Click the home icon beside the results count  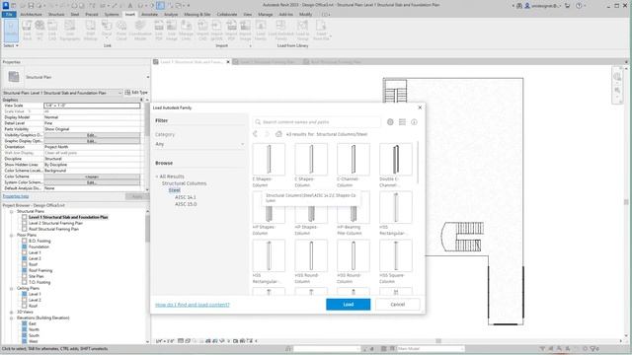(x=278, y=134)
